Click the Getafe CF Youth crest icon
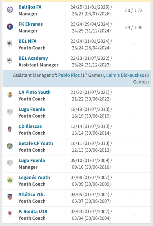This screenshot has height=226, width=153. [10, 146]
